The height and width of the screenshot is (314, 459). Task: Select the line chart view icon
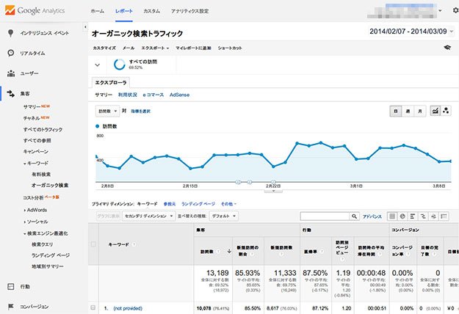435,111
